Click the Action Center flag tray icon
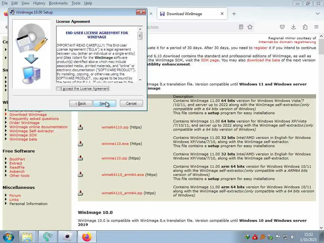Screen dimensions: 324x243 [278, 237]
